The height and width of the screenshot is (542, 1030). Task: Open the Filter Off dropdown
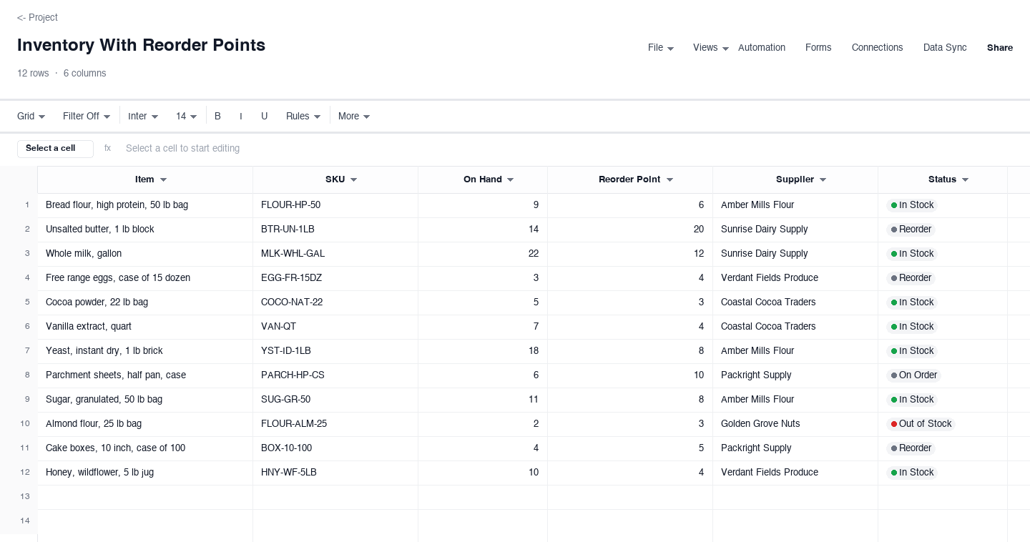click(87, 116)
